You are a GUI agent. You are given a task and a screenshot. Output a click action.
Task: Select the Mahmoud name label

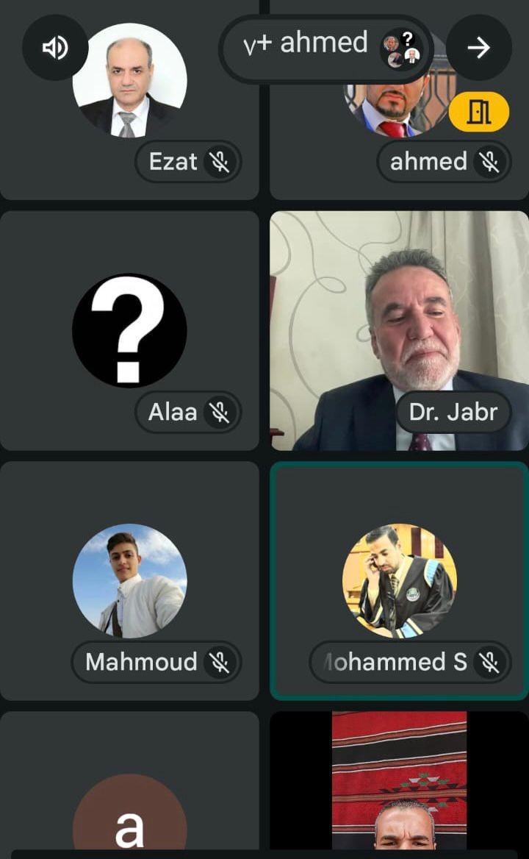click(x=141, y=662)
